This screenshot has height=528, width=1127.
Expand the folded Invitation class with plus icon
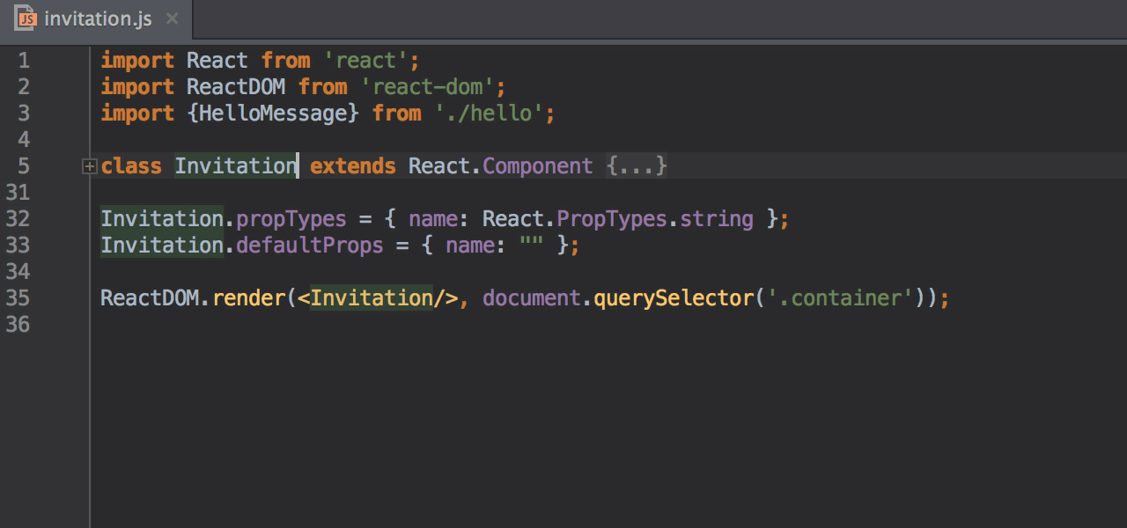(x=89, y=166)
